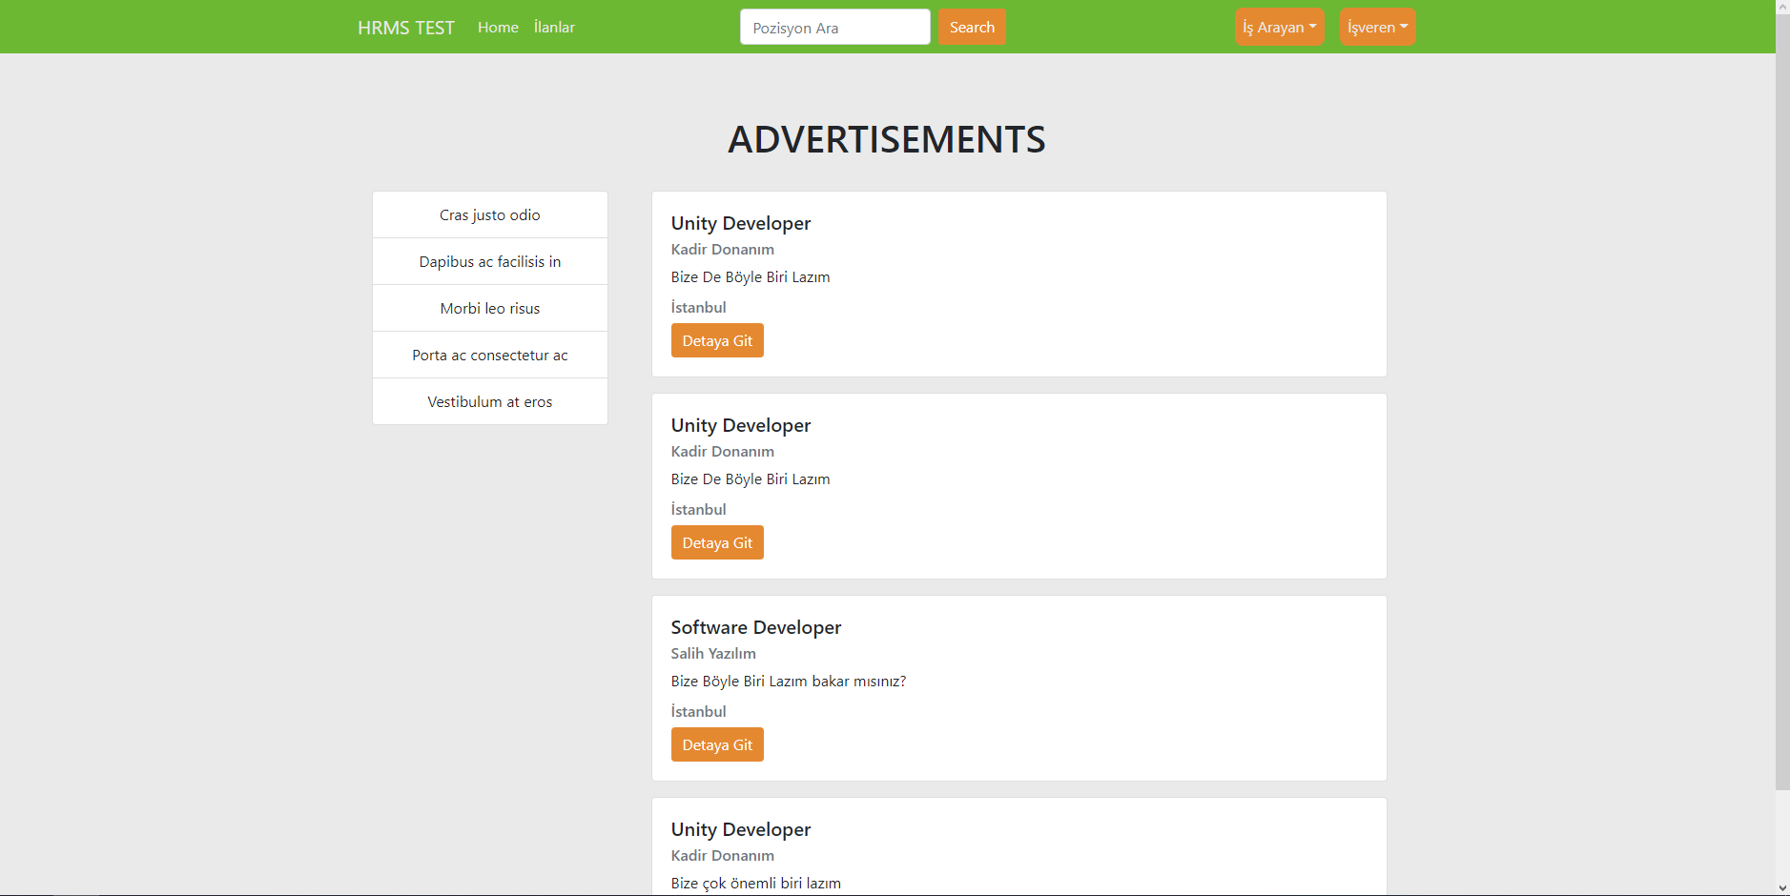Click the Salih Yazılım company name
The image size is (1790, 896).
(x=713, y=654)
